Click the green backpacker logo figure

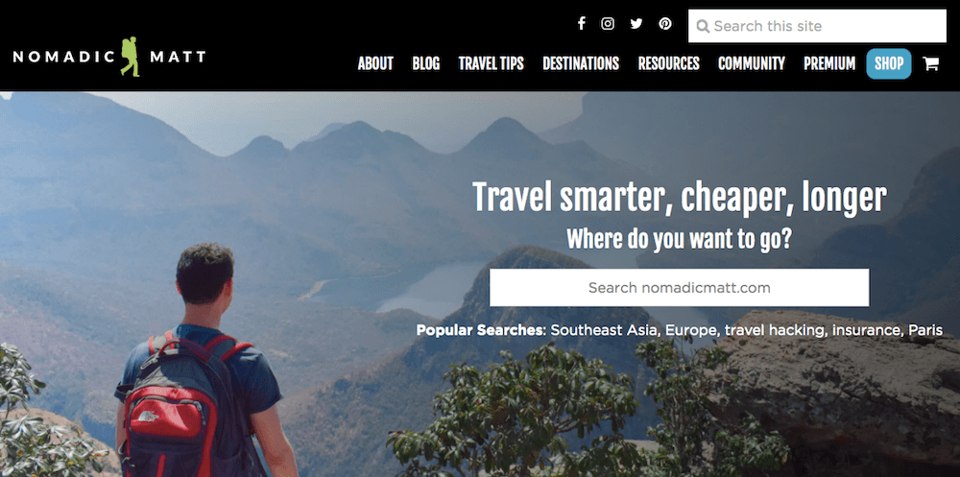[130, 57]
